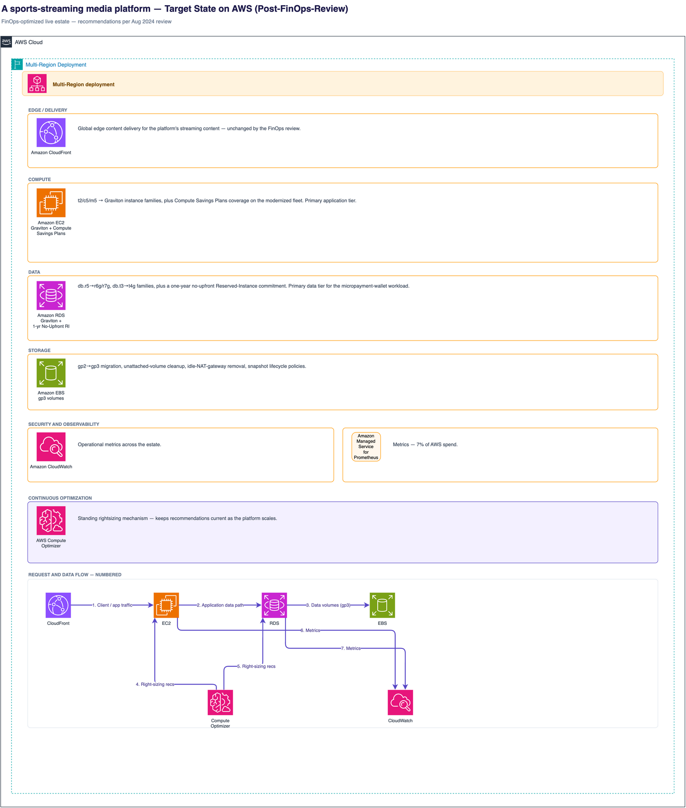Select the EBS icon in the flow diagram
Viewport: 686px width, 808px height.
click(382, 605)
